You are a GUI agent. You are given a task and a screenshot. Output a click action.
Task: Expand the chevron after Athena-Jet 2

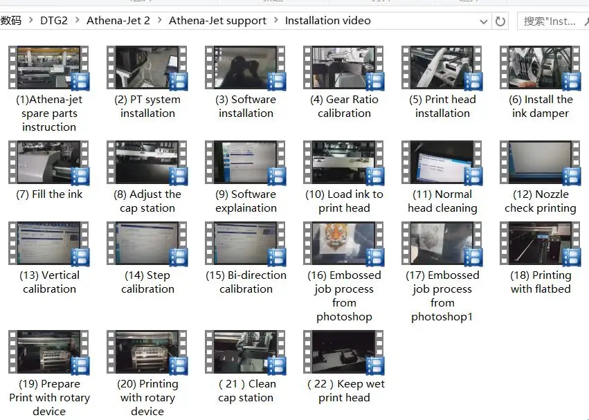point(160,20)
